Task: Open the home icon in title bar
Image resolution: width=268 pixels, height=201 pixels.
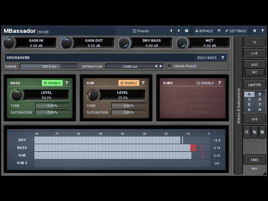Action: (x=255, y=31)
